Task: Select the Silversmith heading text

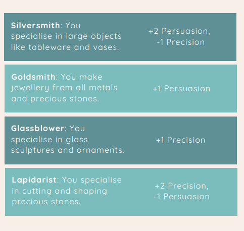Action: [x=35, y=26]
